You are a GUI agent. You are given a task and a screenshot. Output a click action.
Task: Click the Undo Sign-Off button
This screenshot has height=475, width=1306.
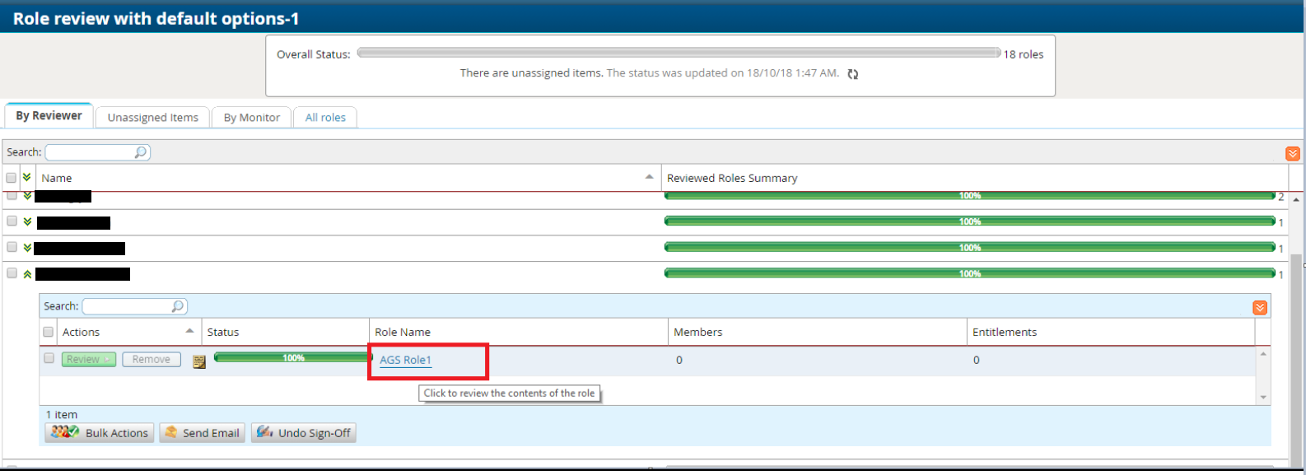304,433
